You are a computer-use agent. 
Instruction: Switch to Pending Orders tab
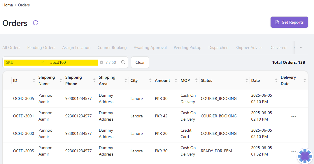click(x=41, y=47)
